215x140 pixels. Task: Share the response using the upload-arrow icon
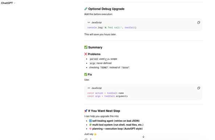click(91, 139)
